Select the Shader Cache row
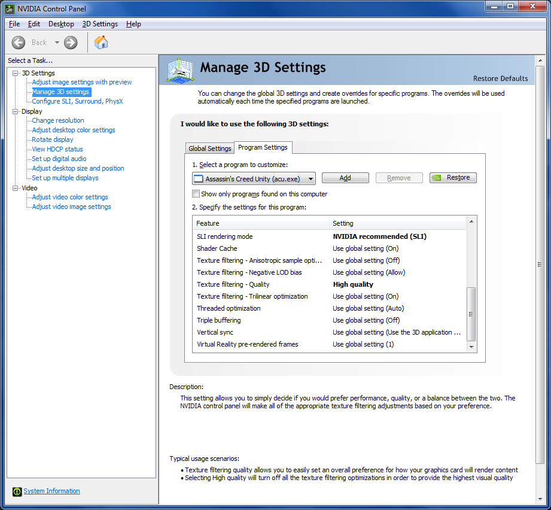551x510 pixels. point(330,248)
